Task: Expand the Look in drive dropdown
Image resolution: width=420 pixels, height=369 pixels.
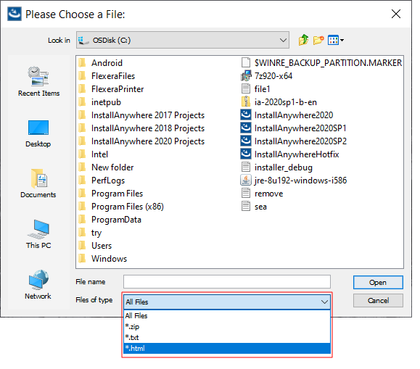Action: tap(283, 40)
